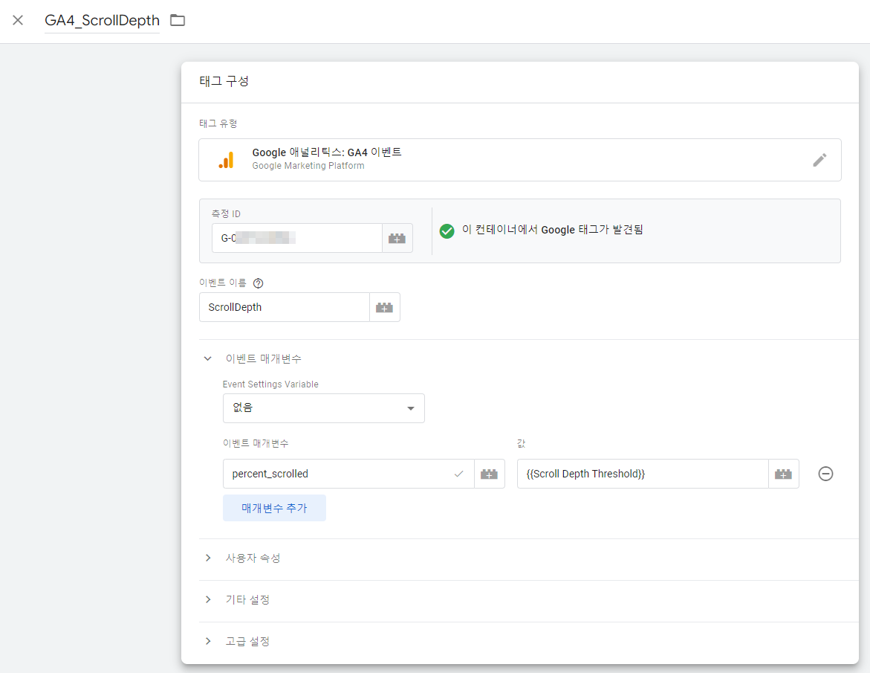Viewport: 870px width, 673px height.
Task: Click the green check Google tag found icon
Action: click(447, 231)
